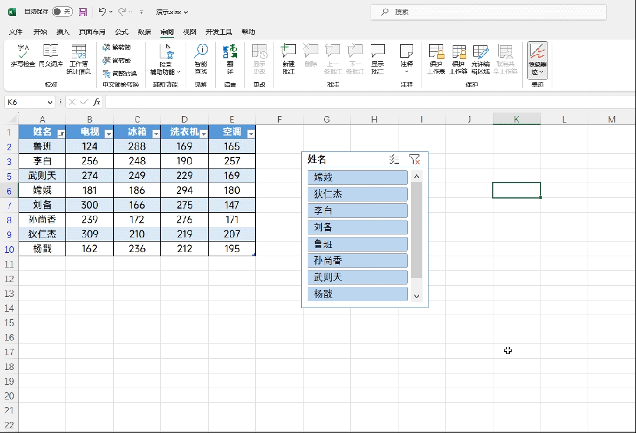Click the slicer scroll up arrow
Image resolution: width=636 pixels, height=433 pixels.
pos(417,176)
